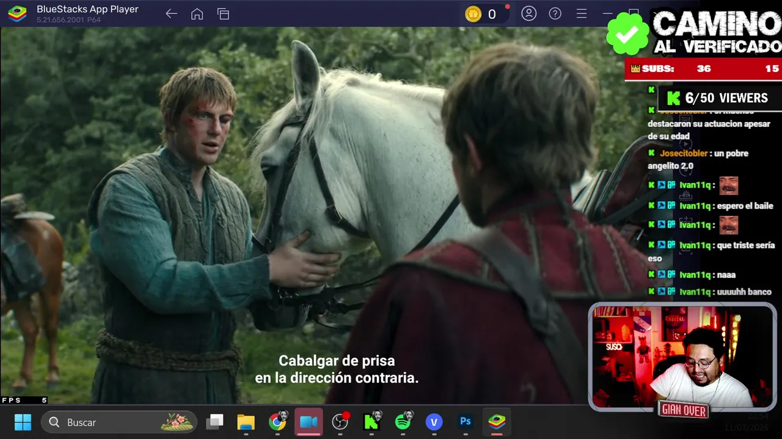
Task: Click the green verified checkmark badge
Action: click(x=627, y=34)
